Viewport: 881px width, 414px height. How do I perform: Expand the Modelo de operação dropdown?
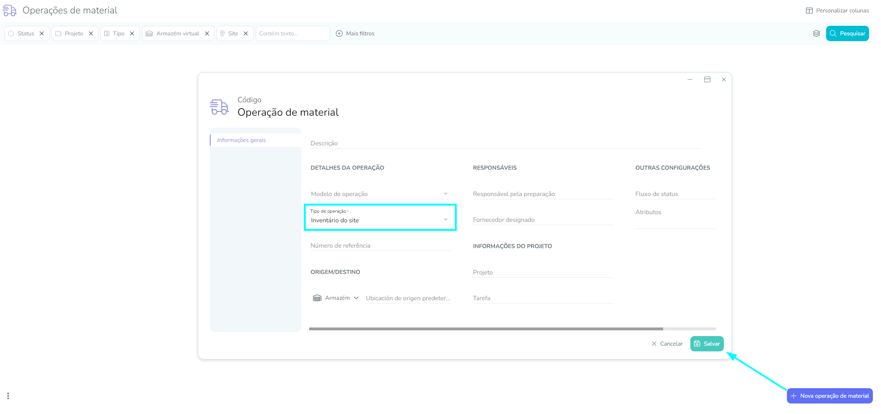pyautogui.click(x=380, y=194)
